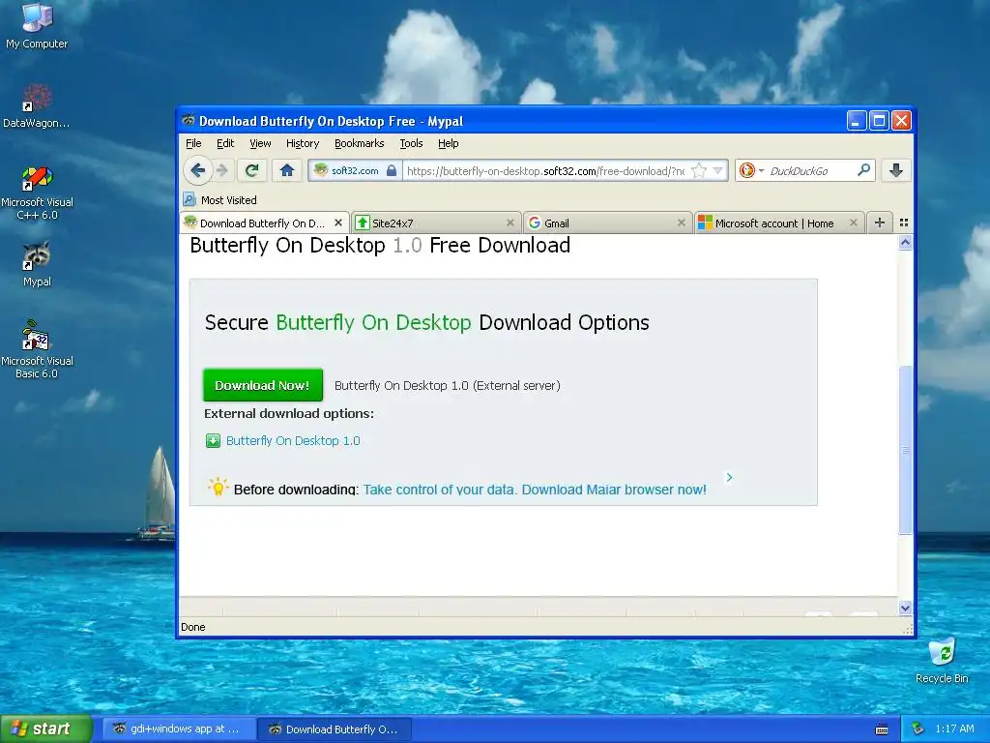Image resolution: width=990 pixels, height=743 pixels.
Task: Click the padlock site security icon
Action: (392, 170)
